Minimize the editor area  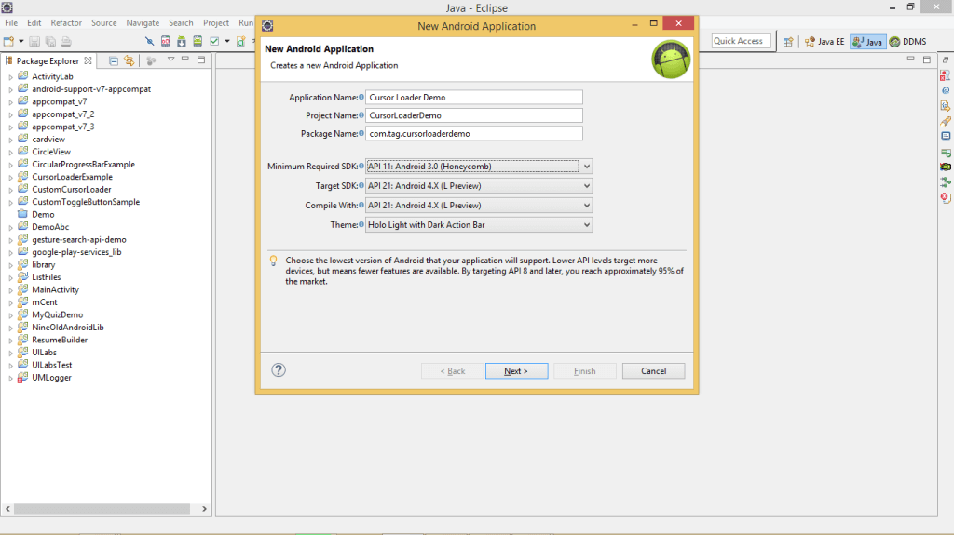pos(911,59)
